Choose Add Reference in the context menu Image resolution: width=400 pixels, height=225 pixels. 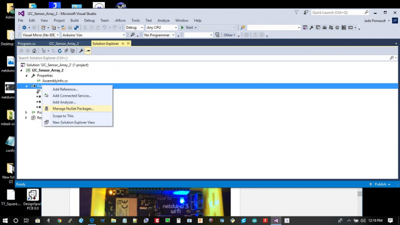pyautogui.click(x=65, y=89)
